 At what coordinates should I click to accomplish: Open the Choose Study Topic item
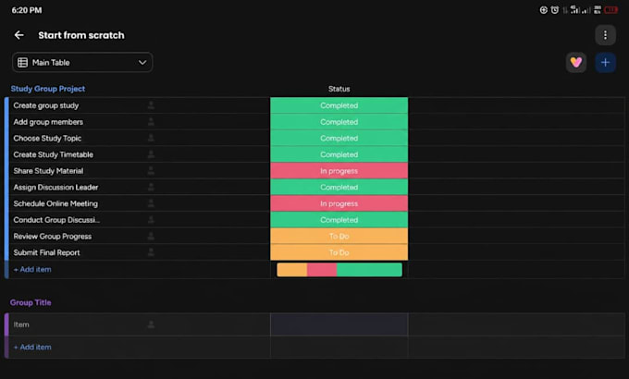click(47, 138)
